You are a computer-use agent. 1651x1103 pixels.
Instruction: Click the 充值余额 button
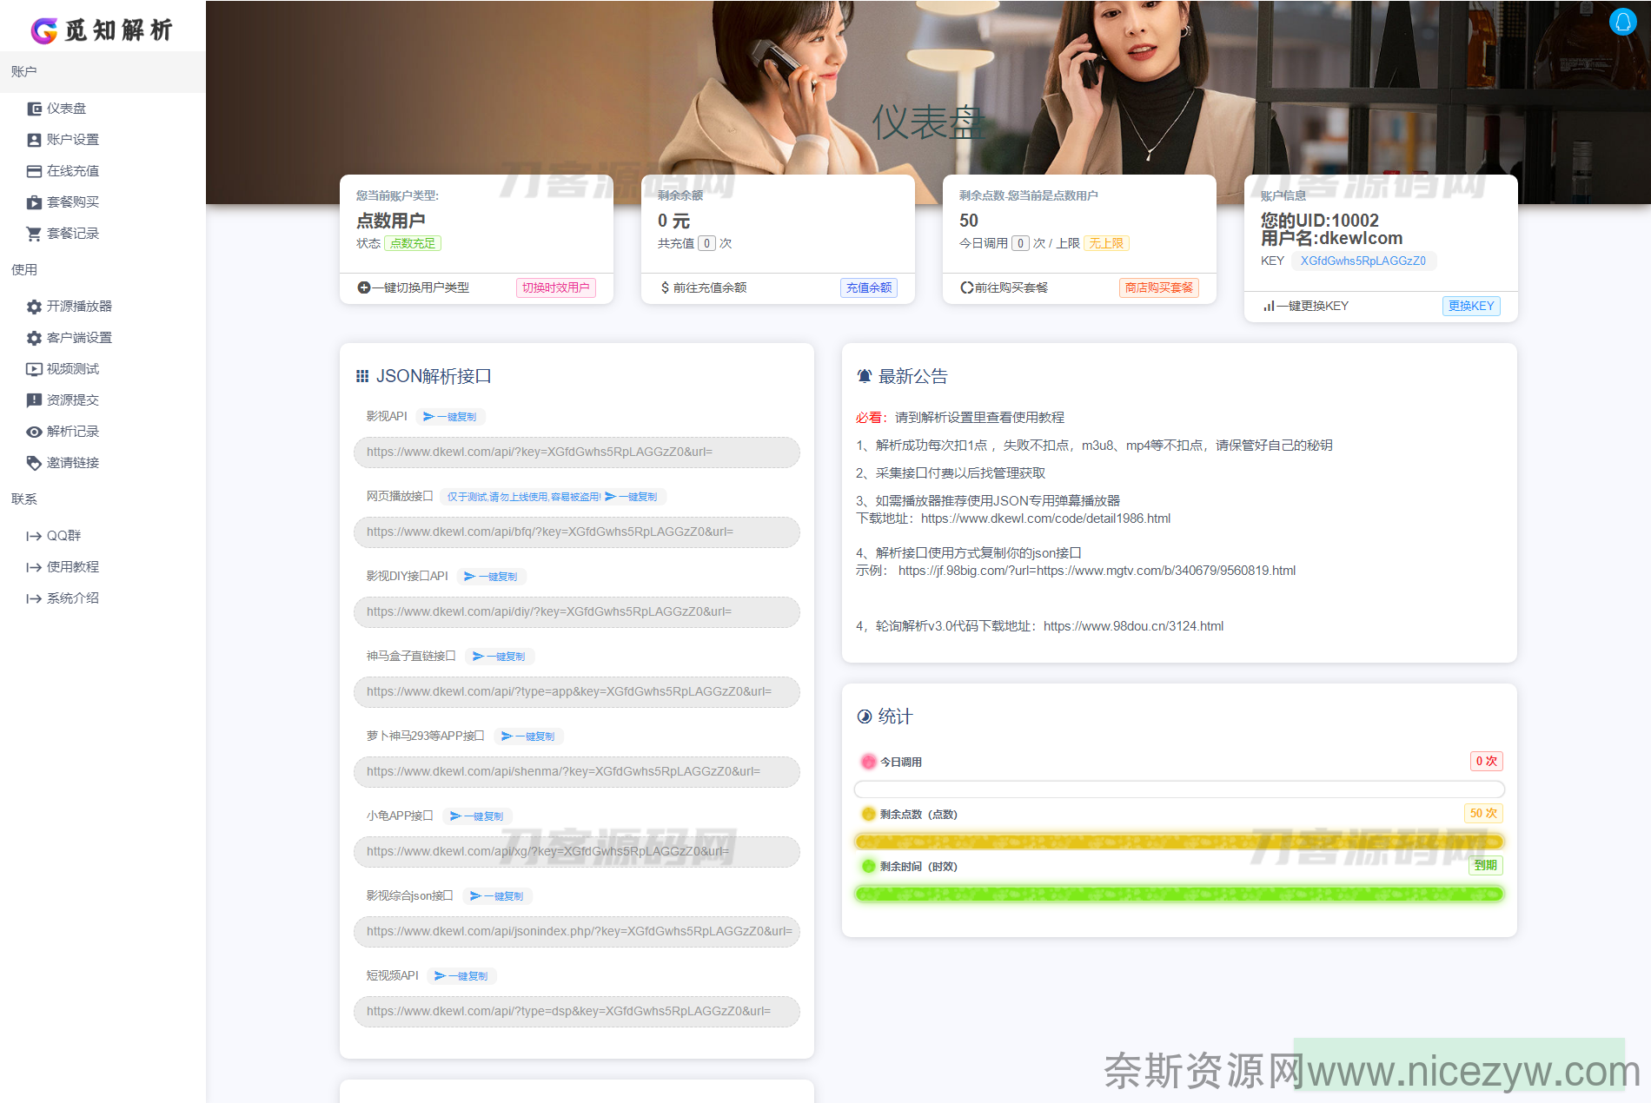pyautogui.click(x=869, y=287)
